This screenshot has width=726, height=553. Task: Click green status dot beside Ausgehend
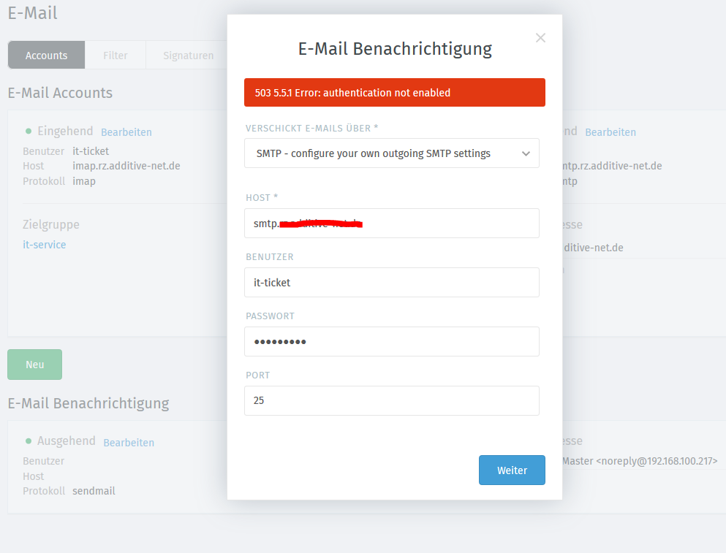[29, 441]
